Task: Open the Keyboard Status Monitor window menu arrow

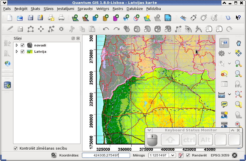Action: [149, 130]
